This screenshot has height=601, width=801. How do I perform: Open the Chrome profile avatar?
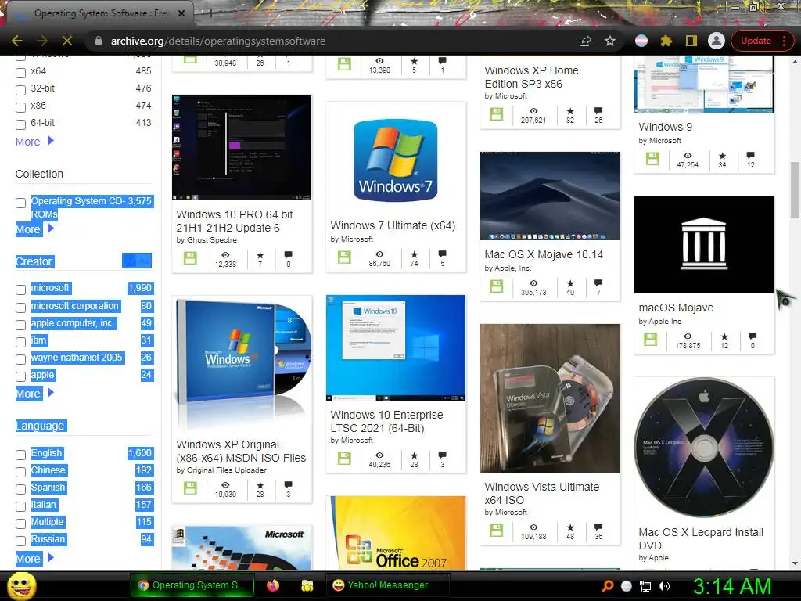click(717, 41)
